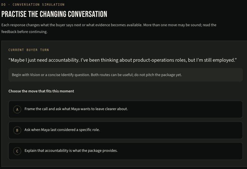The width and height of the screenshot is (247, 169).
Task: Click the 'Current Buyer Turn' label
Action: [x=29, y=50]
